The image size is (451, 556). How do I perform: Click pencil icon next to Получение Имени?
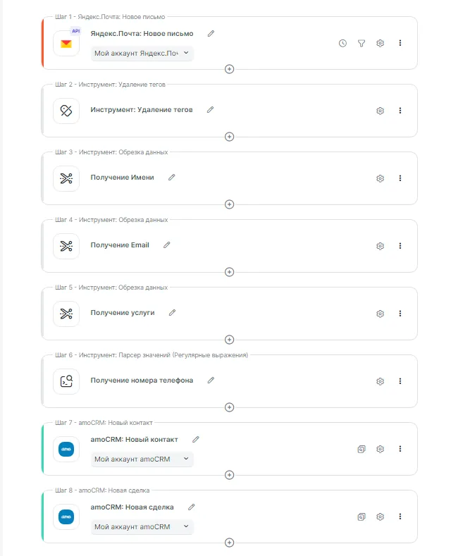click(172, 178)
